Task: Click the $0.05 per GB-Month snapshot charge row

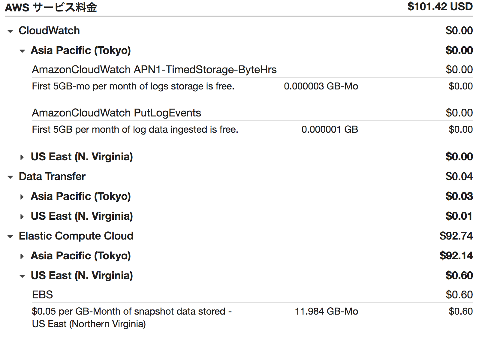Action: coord(132,312)
